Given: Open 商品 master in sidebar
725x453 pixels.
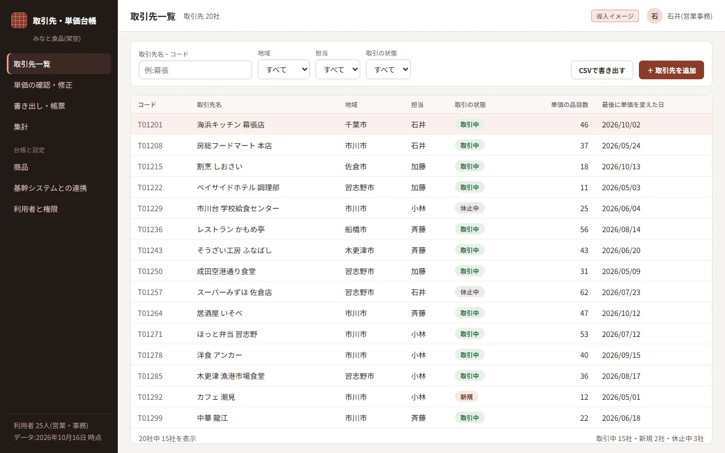Looking at the screenshot, I should (59, 167).
